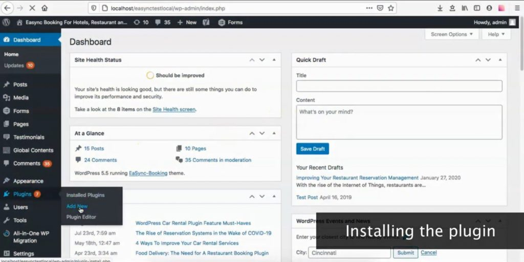Open the 10 Pages link
The image size is (524, 262).
click(x=195, y=148)
